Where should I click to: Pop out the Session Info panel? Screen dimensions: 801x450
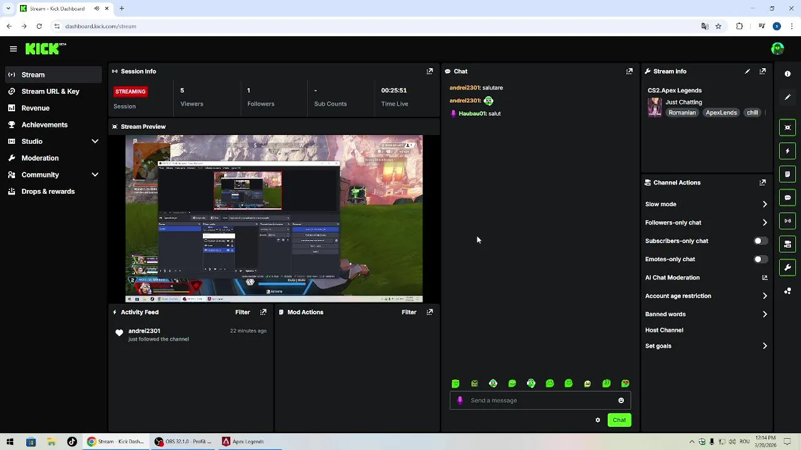[429, 71]
